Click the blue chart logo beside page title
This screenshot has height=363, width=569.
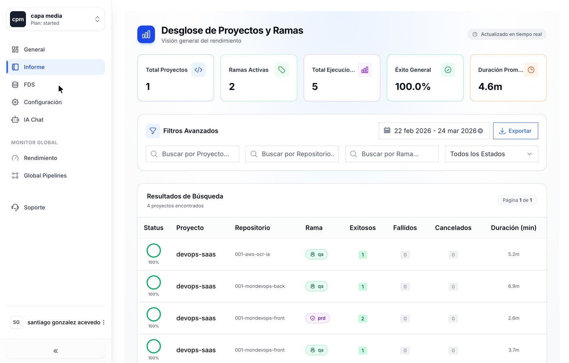point(146,34)
